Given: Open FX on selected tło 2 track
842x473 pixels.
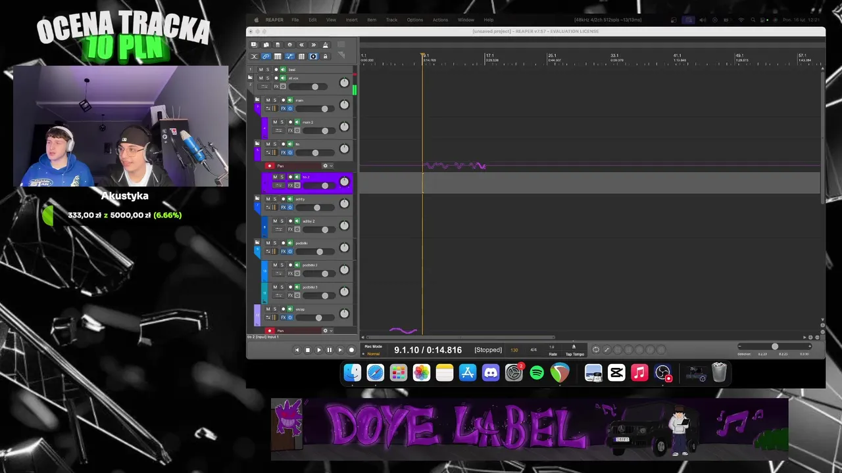Looking at the screenshot, I should (290, 185).
